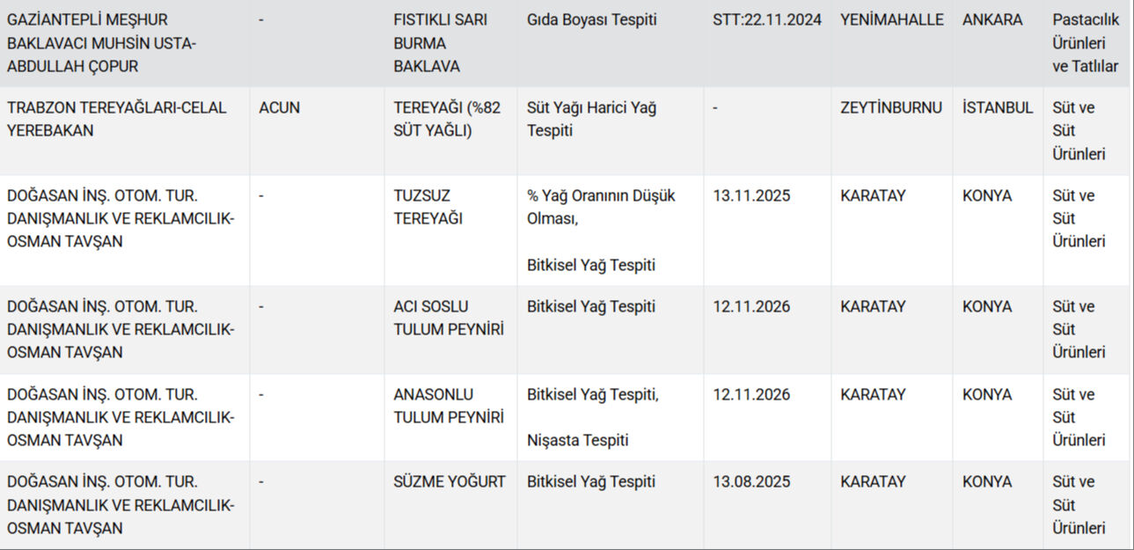
Task: Click the Yenimahalle district cell
Action: point(892,20)
